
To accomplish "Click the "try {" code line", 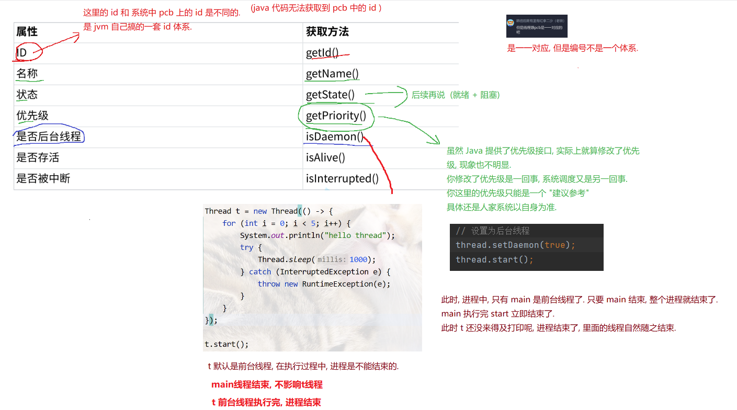I will click(x=251, y=247).
